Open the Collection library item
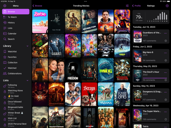This screenshot has height=128, width=171. point(16,62)
